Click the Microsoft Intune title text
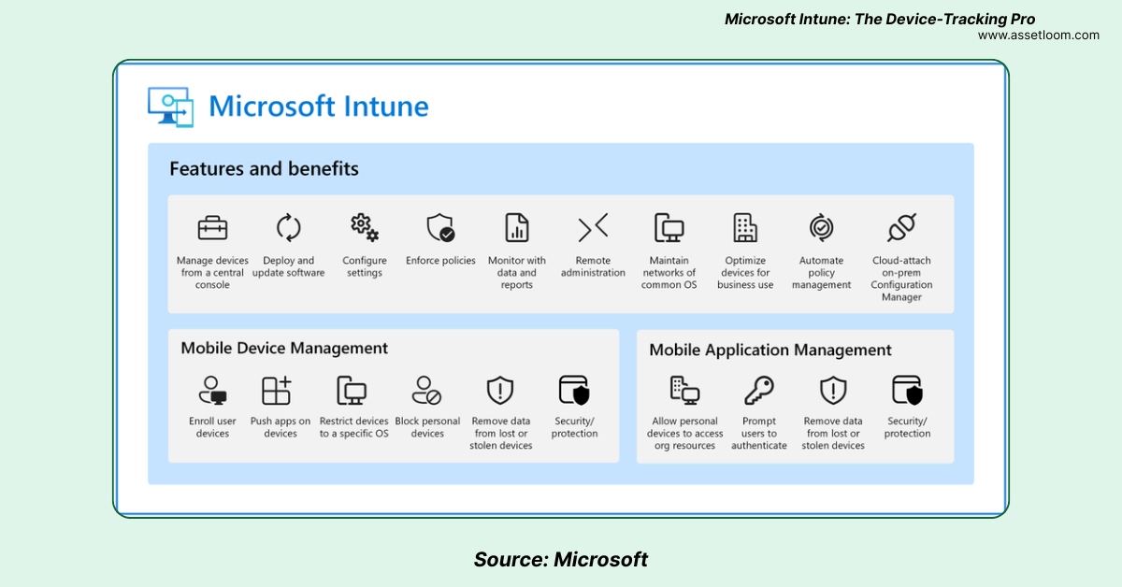Image resolution: width=1122 pixels, height=587 pixels. [318, 106]
